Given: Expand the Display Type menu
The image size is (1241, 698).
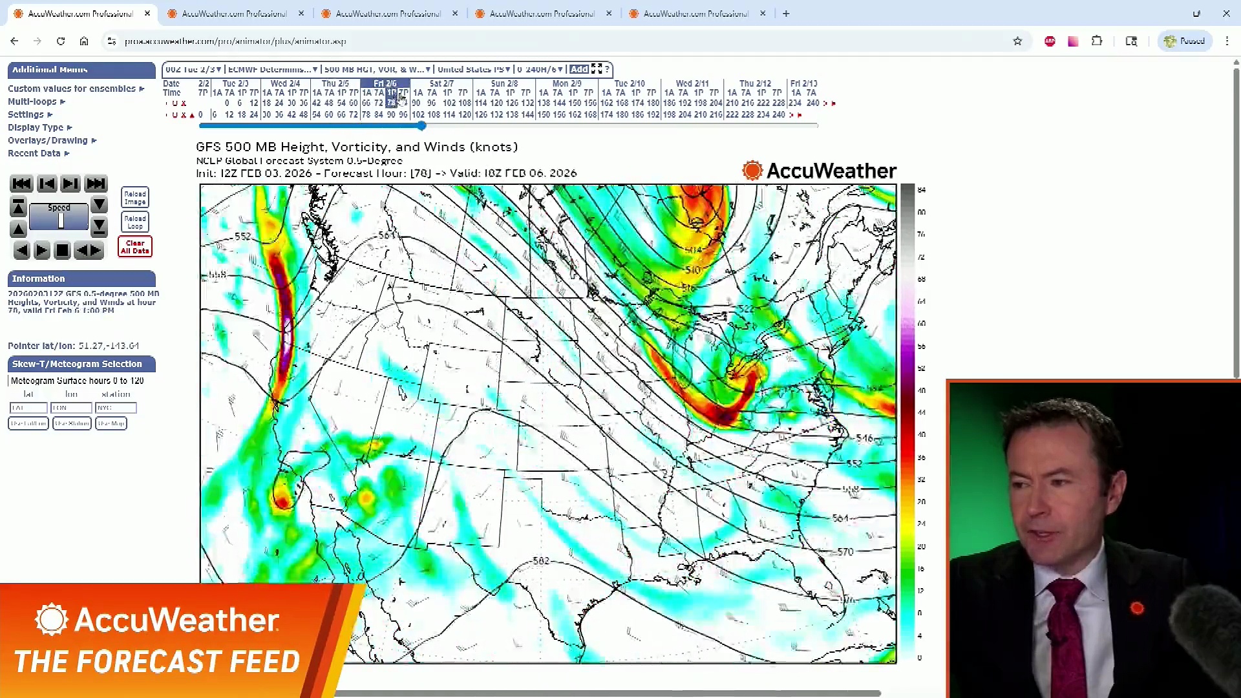Looking at the screenshot, I should [40, 127].
